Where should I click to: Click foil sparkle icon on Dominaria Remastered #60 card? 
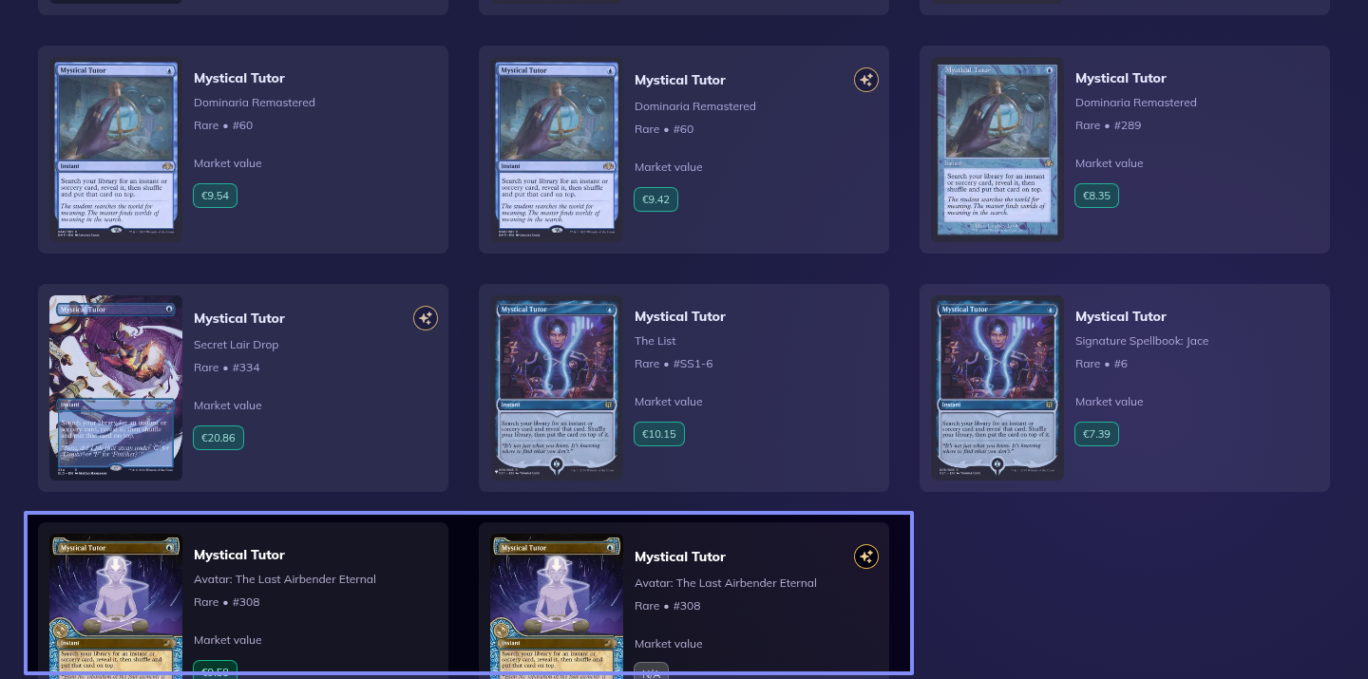[865, 80]
